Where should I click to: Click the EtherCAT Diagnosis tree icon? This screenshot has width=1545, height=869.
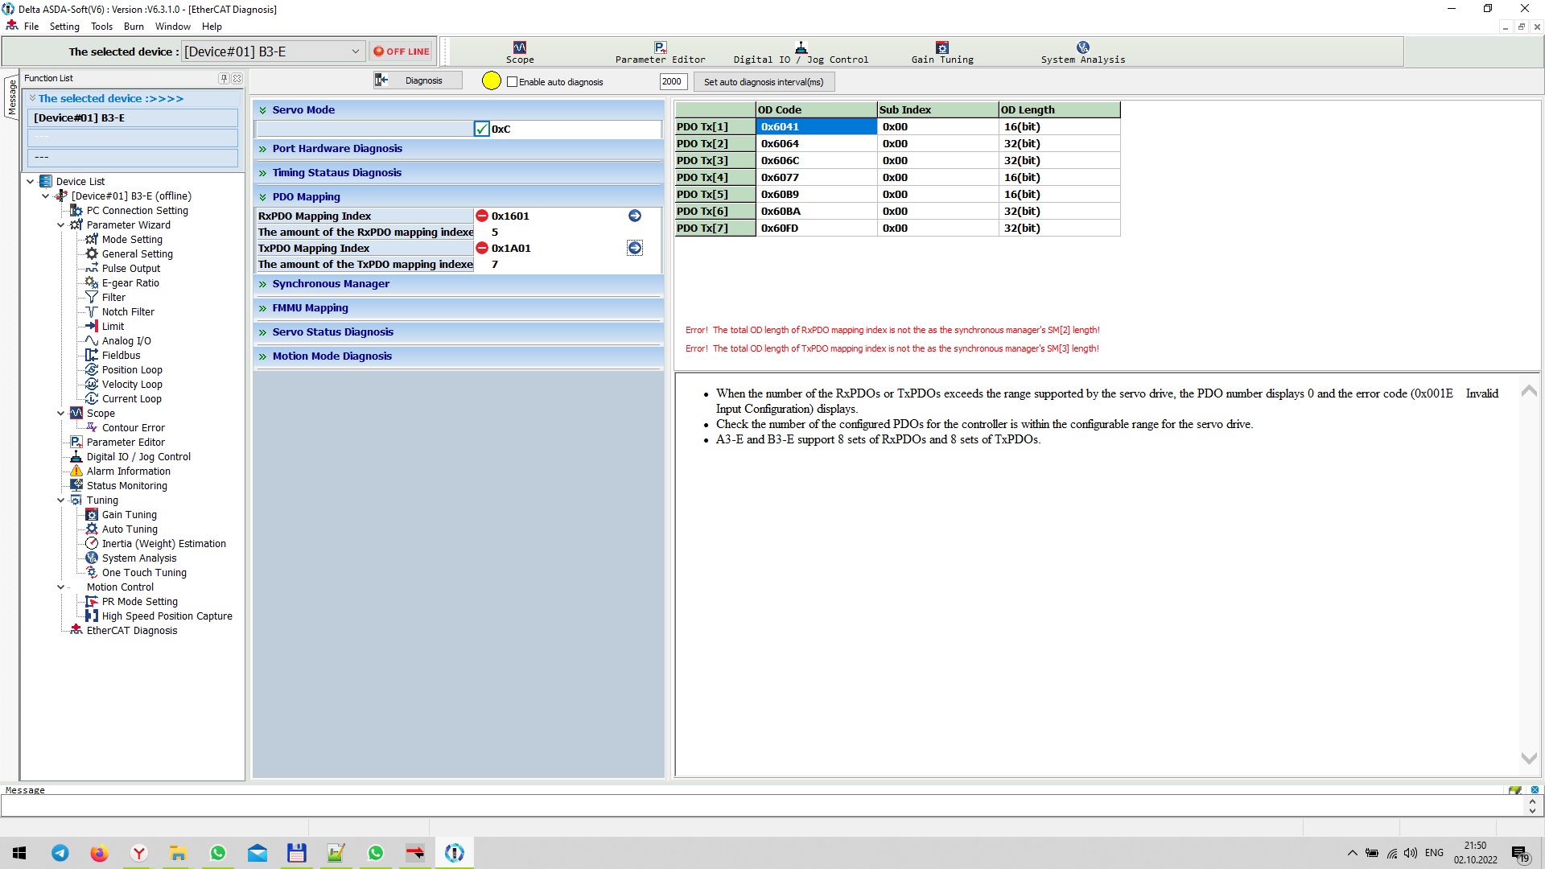tap(76, 631)
